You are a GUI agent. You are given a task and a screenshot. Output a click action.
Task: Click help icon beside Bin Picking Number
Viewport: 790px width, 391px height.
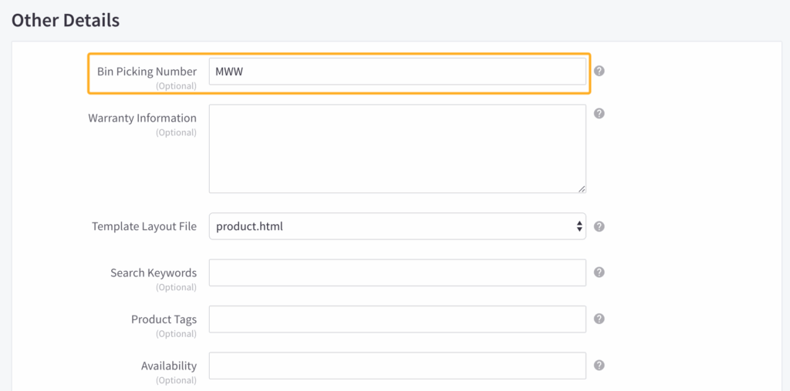coord(599,71)
